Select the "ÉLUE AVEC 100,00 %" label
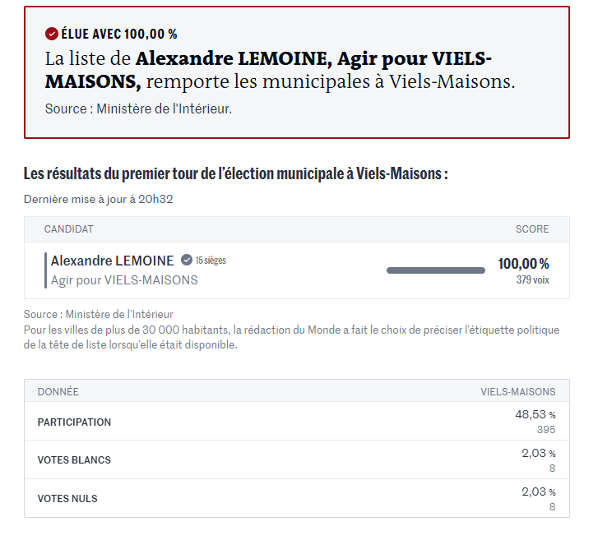Screen dimensions: 612x540 119,34
